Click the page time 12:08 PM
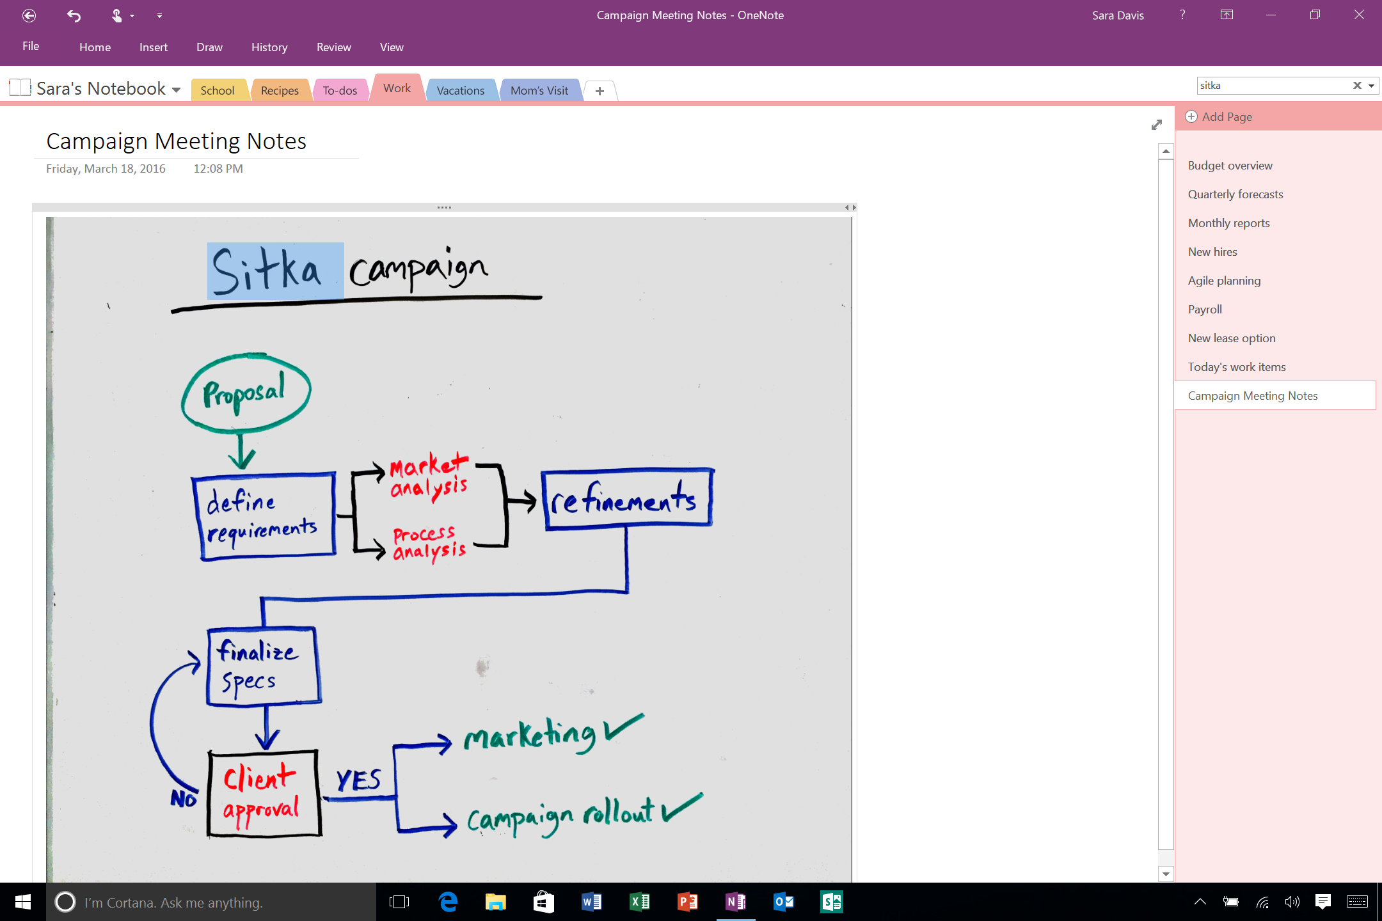Screen dimensions: 1382x921 point(218,169)
